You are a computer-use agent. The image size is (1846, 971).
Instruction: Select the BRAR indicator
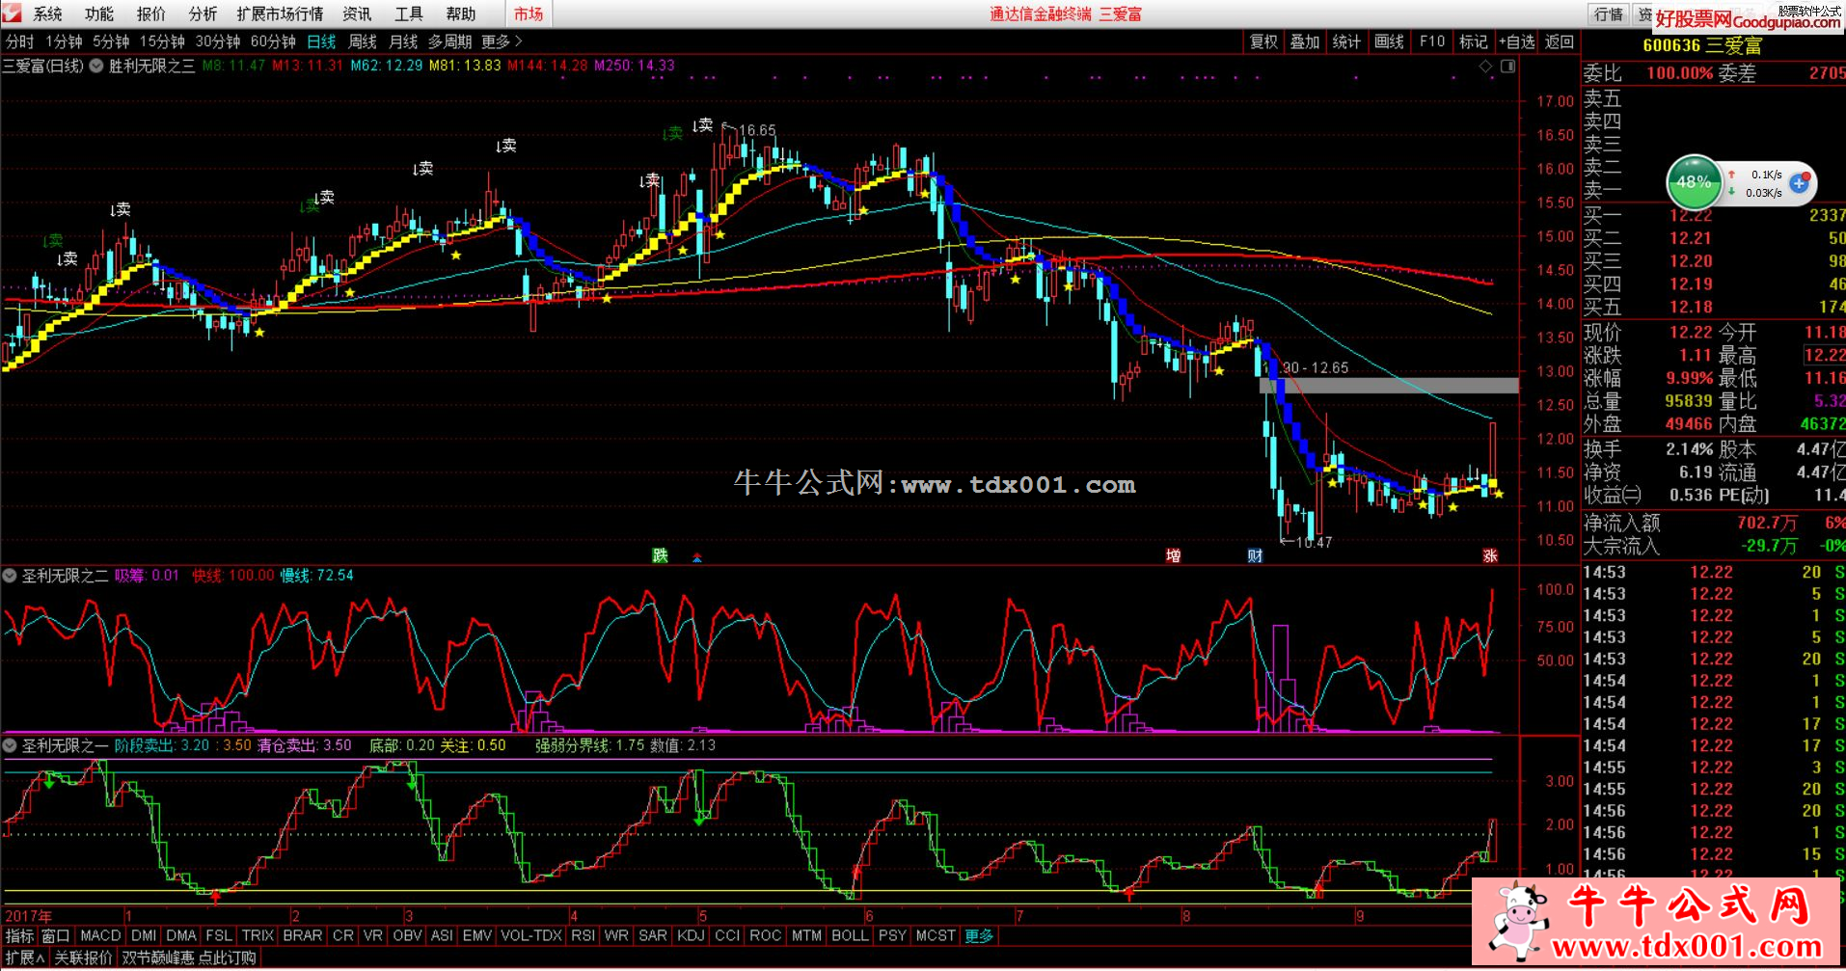click(303, 935)
